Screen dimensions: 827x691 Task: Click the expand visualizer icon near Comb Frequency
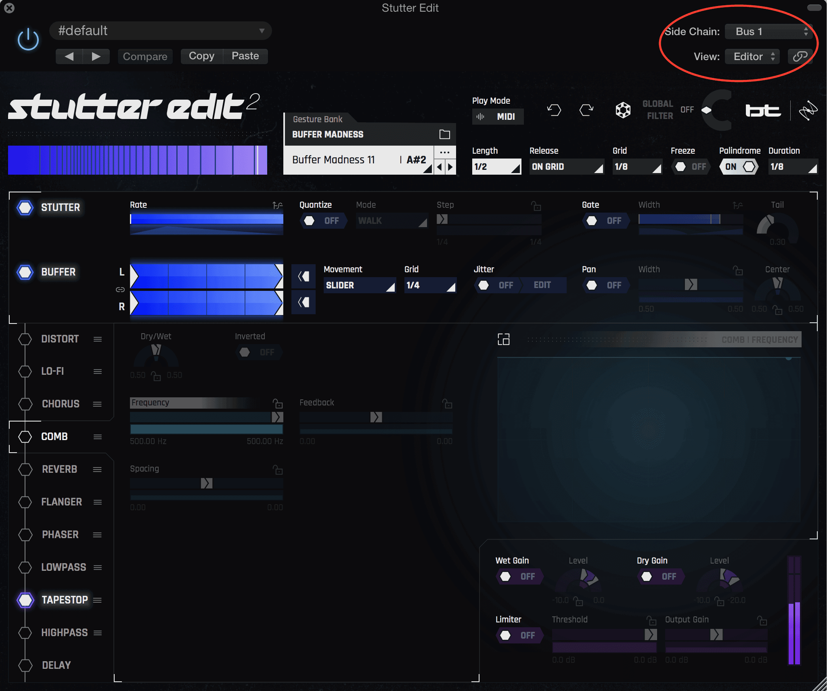(504, 339)
